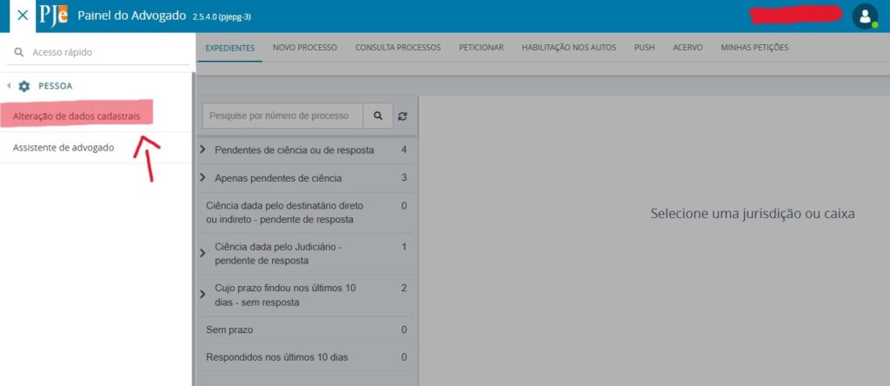Focus the Pesquise por número de processo field
The height and width of the screenshot is (386, 890).
click(x=282, y=116)
